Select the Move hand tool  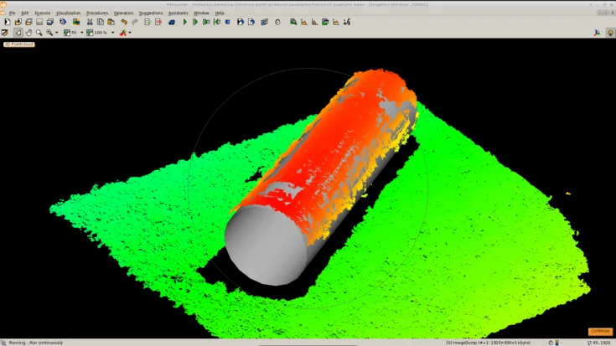point(28,33)
